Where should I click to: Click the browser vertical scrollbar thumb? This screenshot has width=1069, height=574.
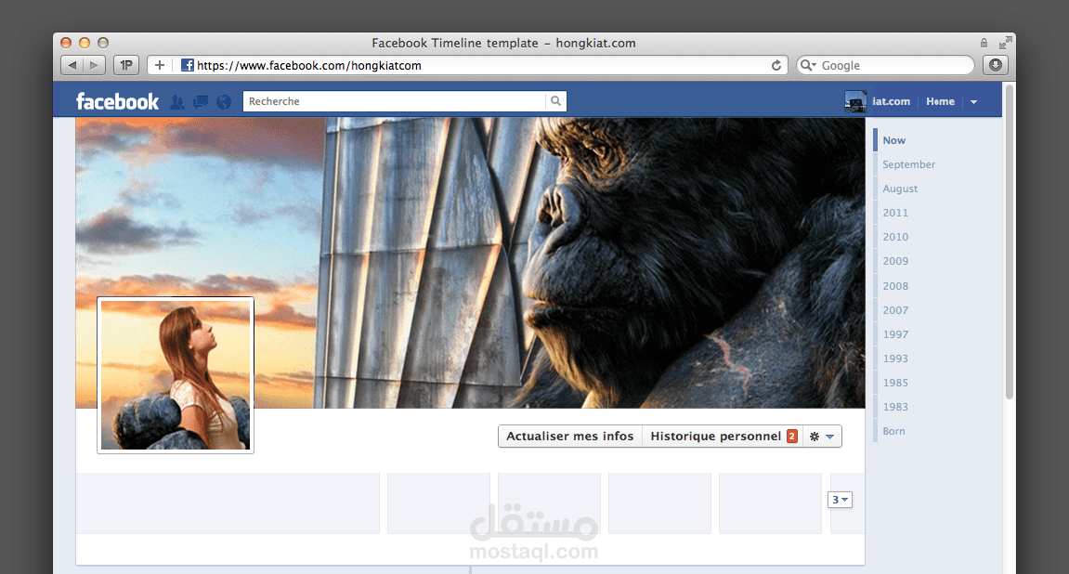pyautogui.click(x=1009, y=242)
